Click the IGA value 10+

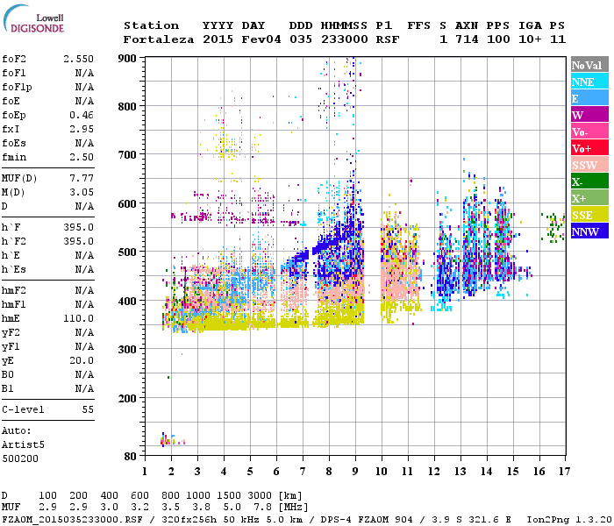[530, 39]
